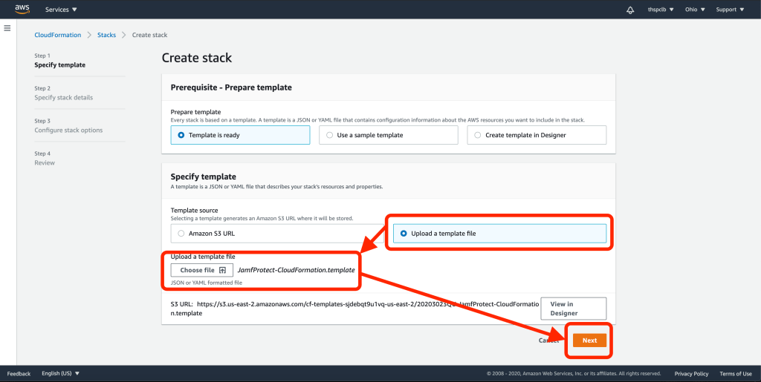This screenshot has width=761, height=382.
Task: Choose Create template in Designer option
Action: coord(478,135)
